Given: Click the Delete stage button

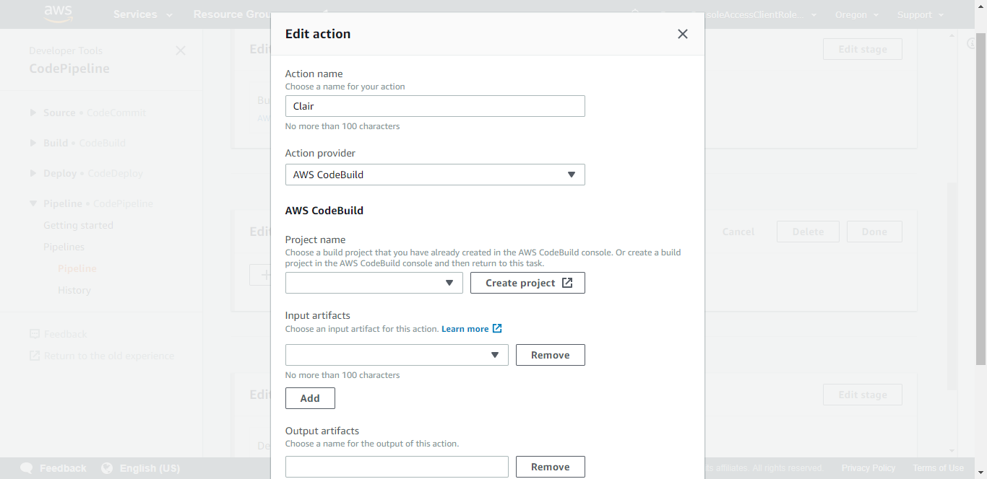Looking at the screenshot, I should coord(808,232).
